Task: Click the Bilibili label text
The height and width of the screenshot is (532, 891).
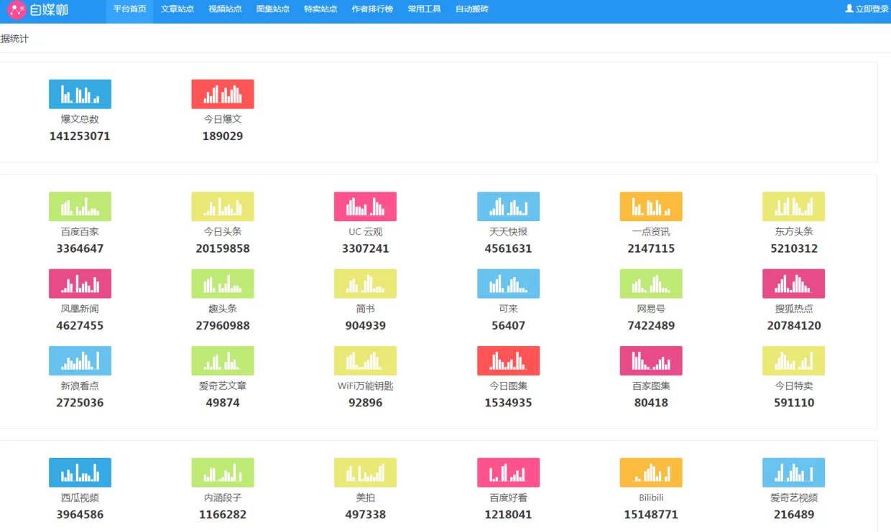Action: [x=651, y=498]
